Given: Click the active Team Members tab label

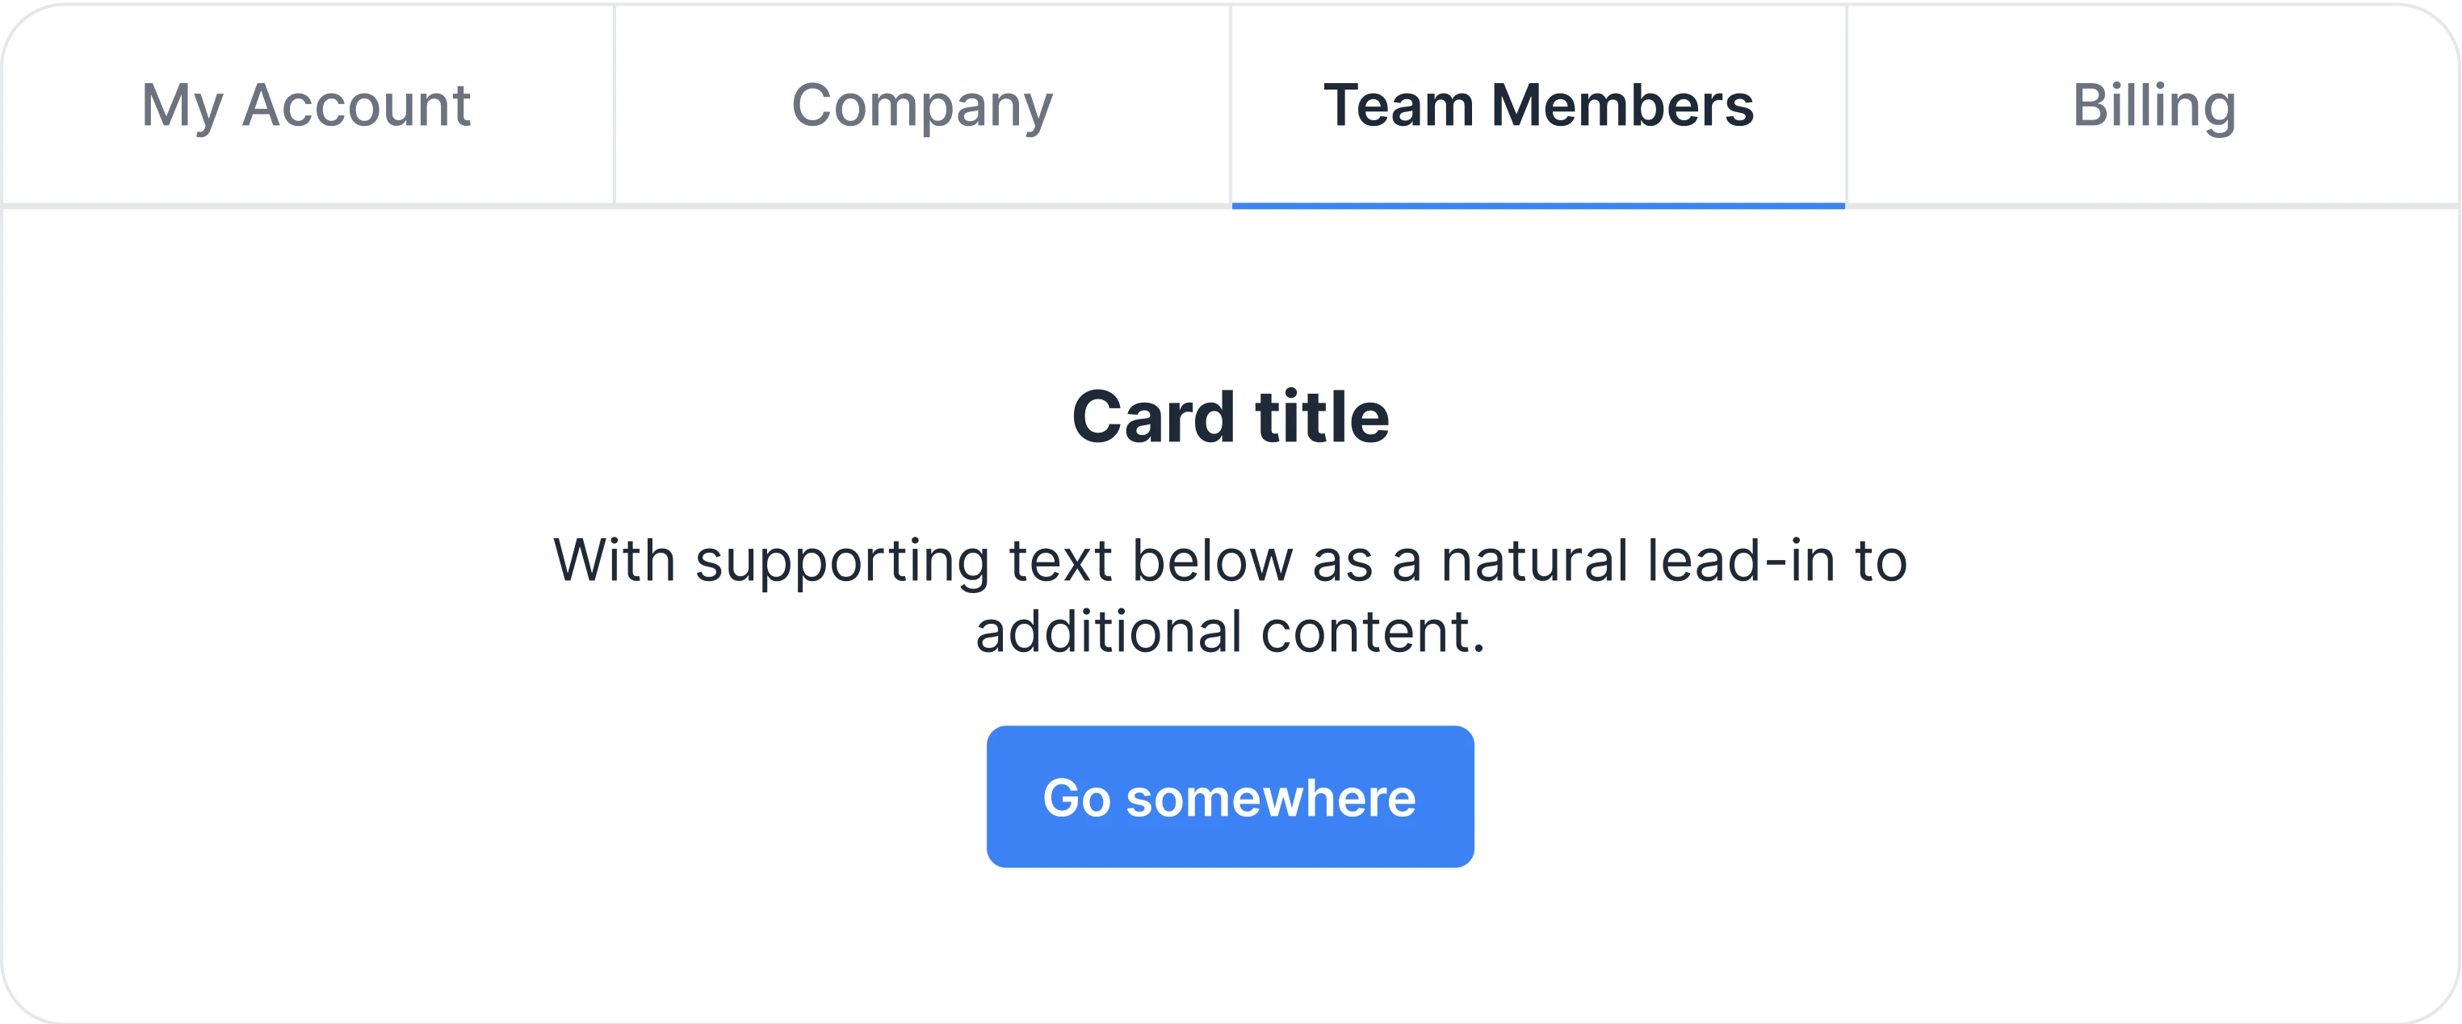Looking at the screenshot, I should pyautogui.click(x=1537, y=105).
